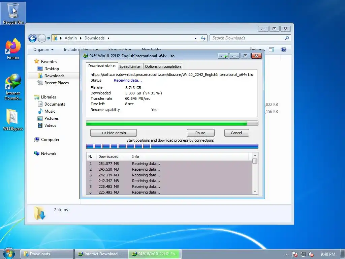
Task: Select Network in the navigation pane
Action: 49,154
